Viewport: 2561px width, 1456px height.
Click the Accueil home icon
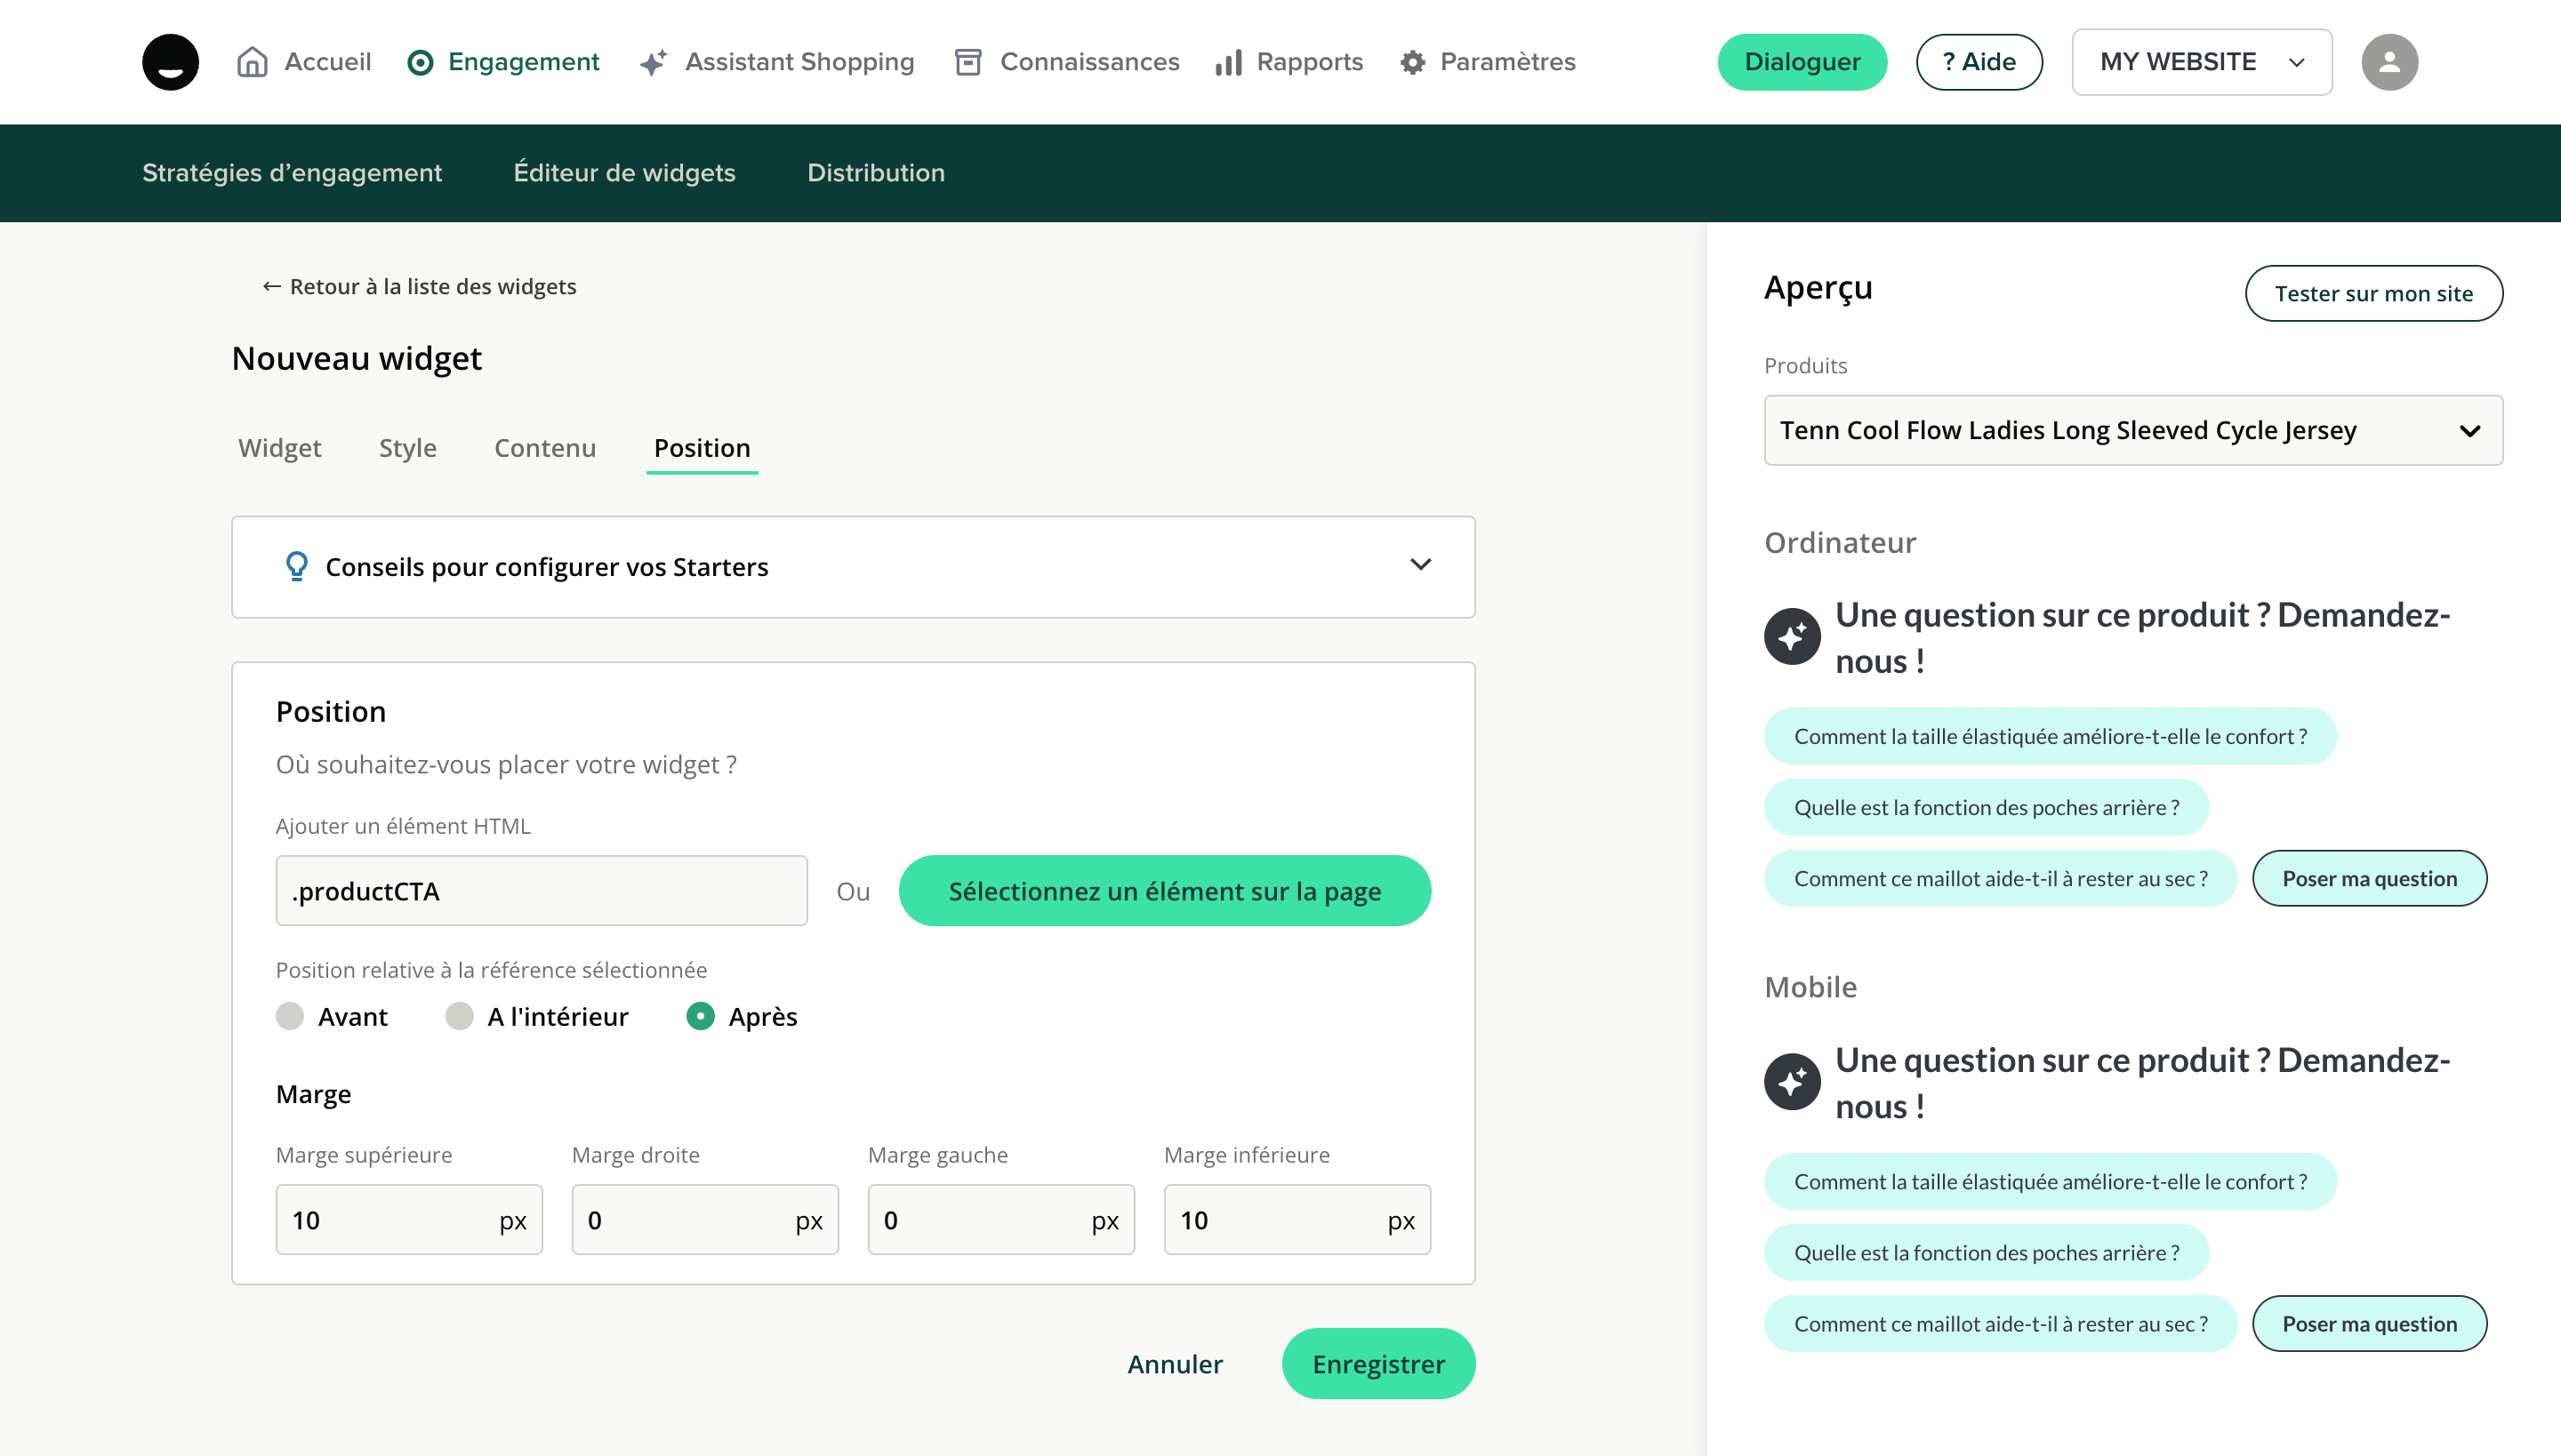[x=253, y=62]
